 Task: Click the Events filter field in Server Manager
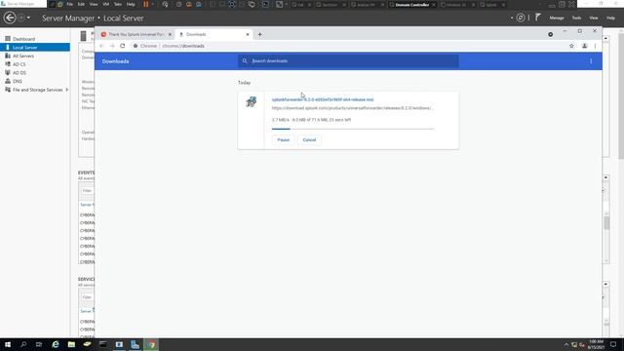click(87, 191)
